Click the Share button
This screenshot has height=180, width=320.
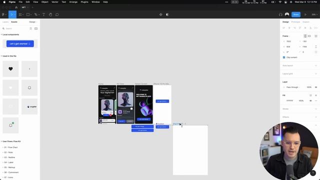coord(296,14)
